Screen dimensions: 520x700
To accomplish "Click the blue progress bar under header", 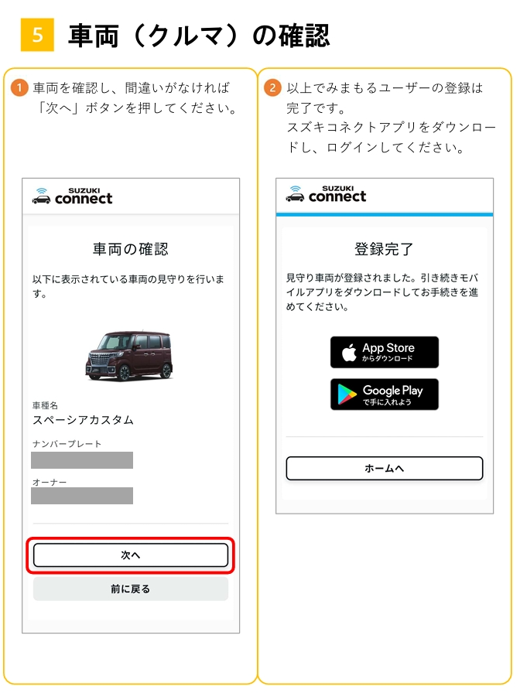I will 385,215.
